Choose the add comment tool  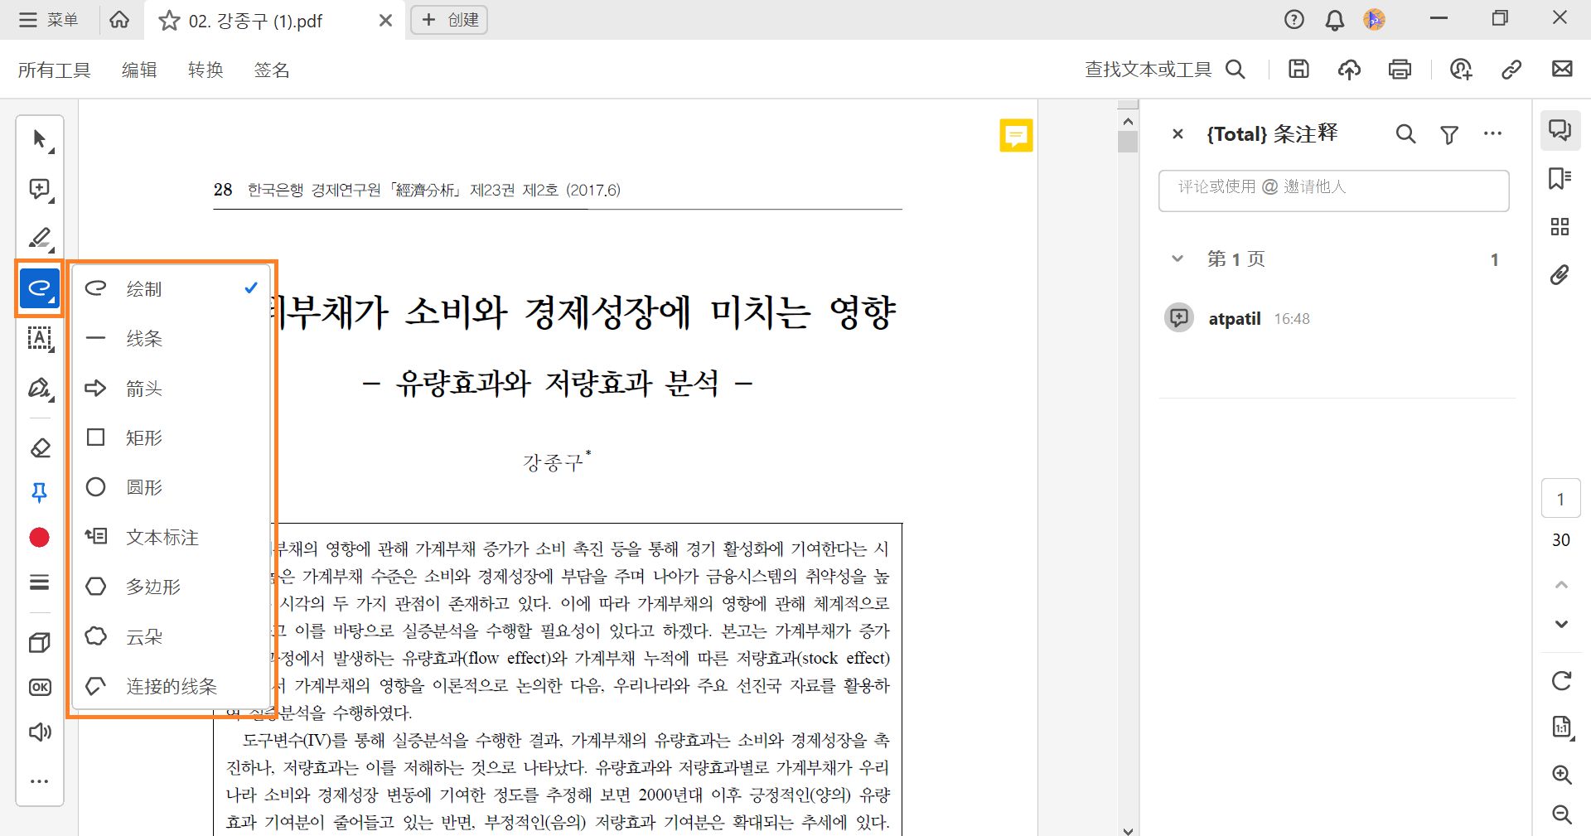(x=40, y=189)
